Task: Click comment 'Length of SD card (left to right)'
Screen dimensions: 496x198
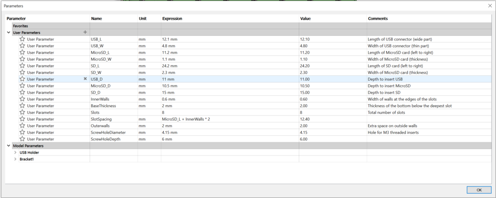Action: [x=395, y=66]
